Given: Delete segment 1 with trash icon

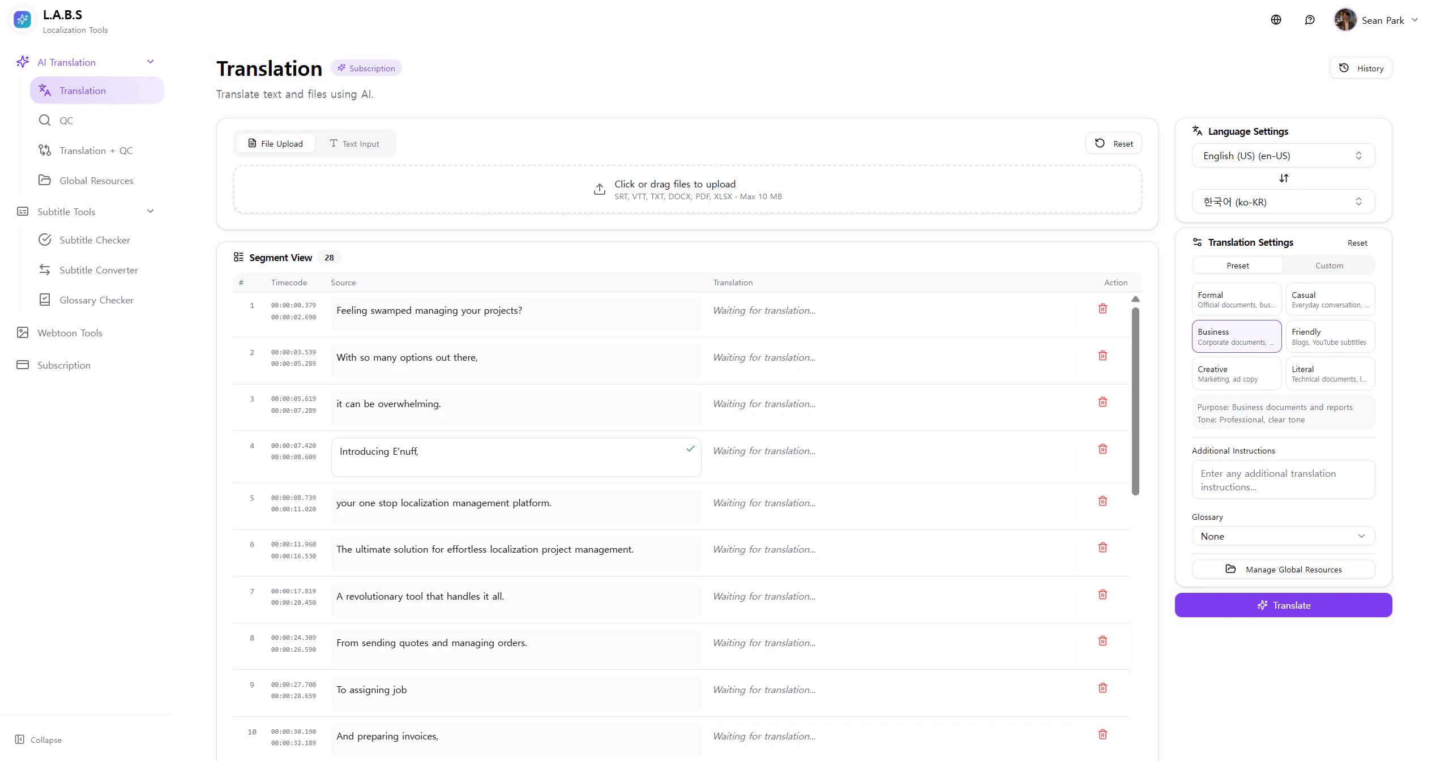Looking at the screenshot, I should pyautogui.click(x=1102, y=309).
